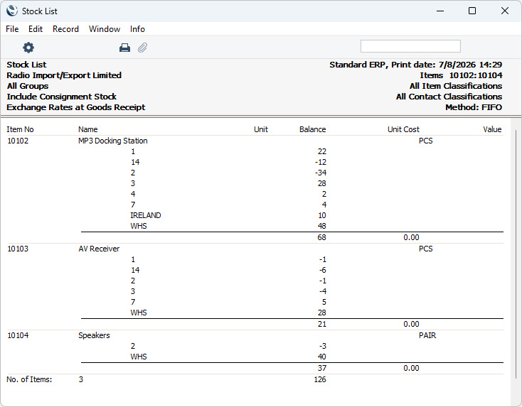This screenshot has width=522, height=407.
Task: Click the vertical scrollbar of the report
Action: (516, 254)
